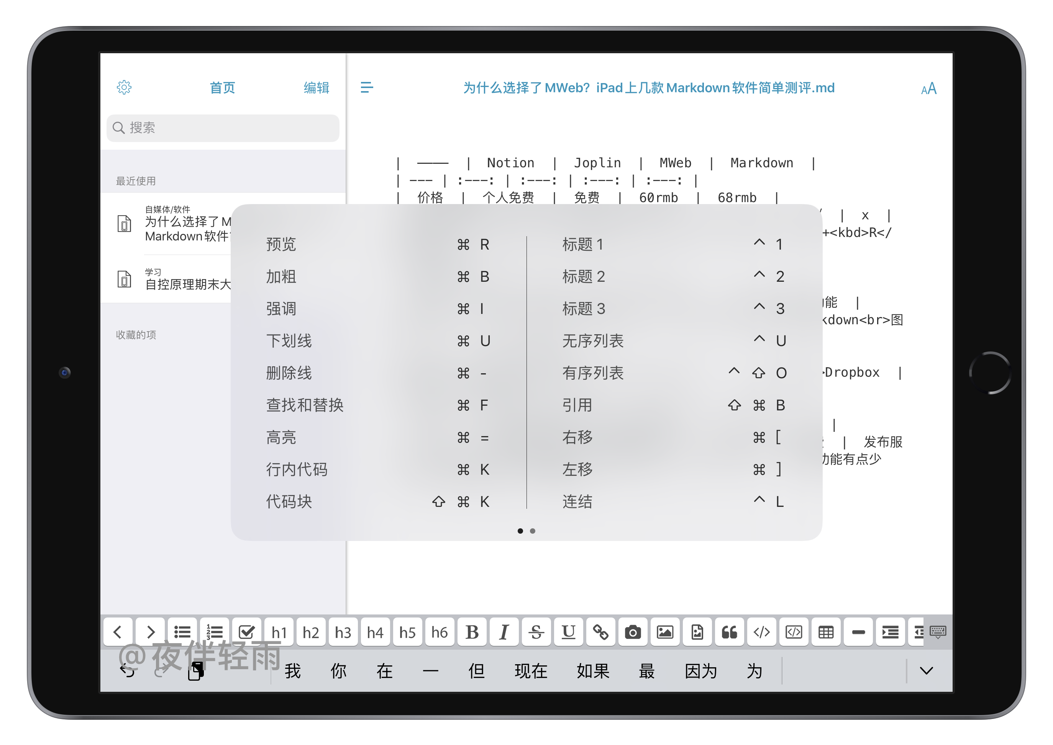Select candidate word 如果
The height and width of the screenshot is (745, 1053).
tap(593, 671)
